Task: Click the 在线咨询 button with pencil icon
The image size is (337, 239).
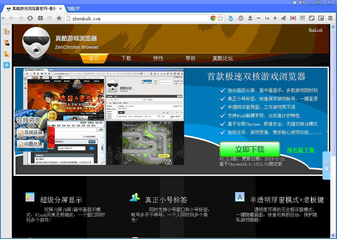Action: 30,132
